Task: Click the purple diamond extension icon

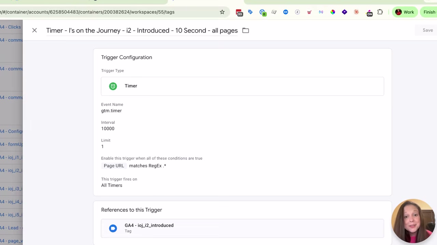Action: tap(344, 12)
